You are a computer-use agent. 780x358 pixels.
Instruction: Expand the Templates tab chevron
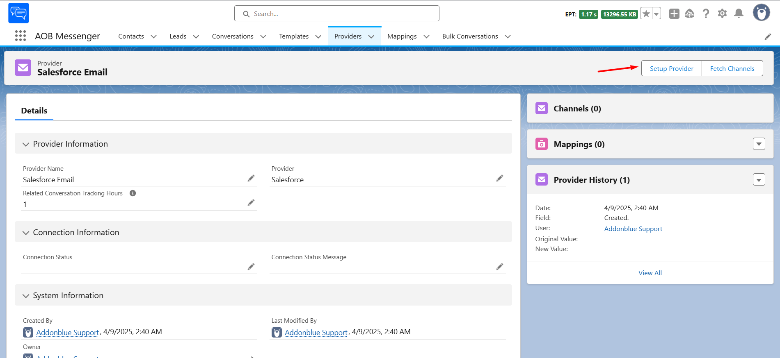(318, 36)
